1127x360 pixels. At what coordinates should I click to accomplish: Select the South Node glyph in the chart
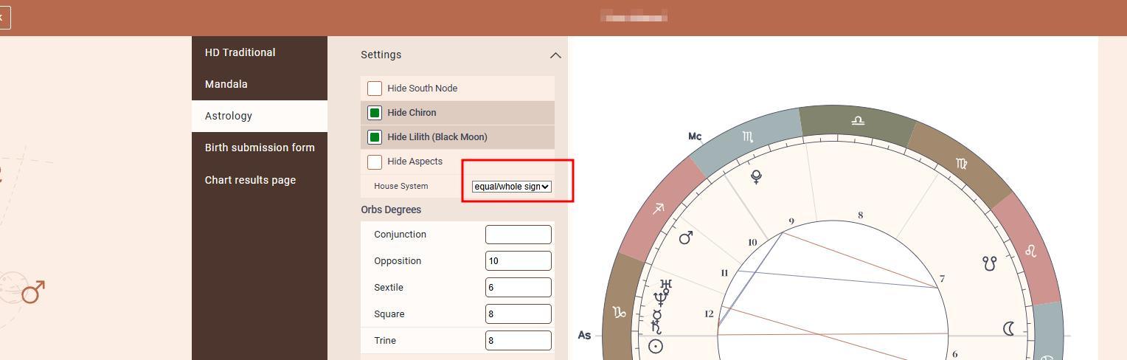[989, 263]
